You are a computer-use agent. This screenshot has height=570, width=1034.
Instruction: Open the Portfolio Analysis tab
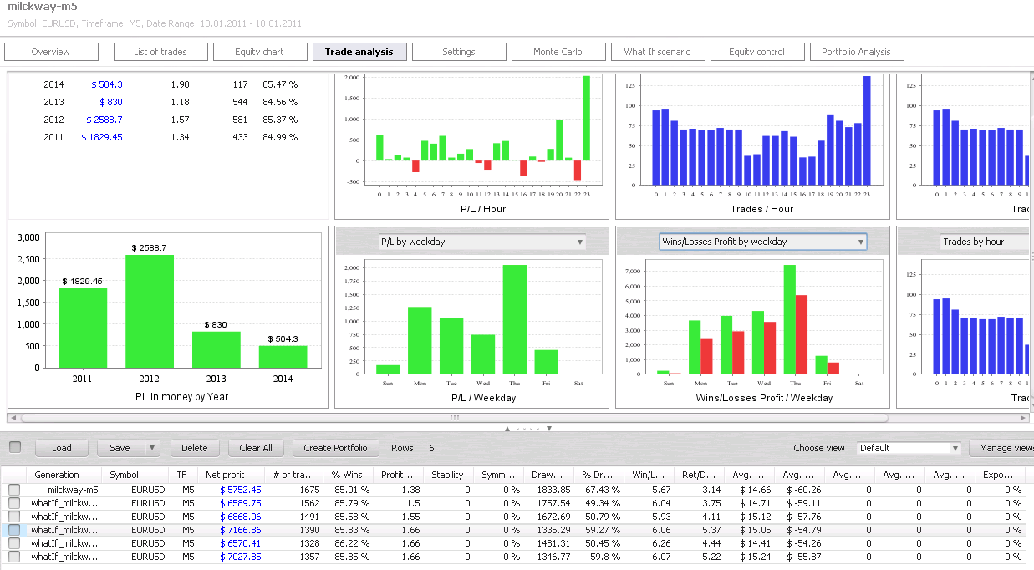click(x=857, y=52)
